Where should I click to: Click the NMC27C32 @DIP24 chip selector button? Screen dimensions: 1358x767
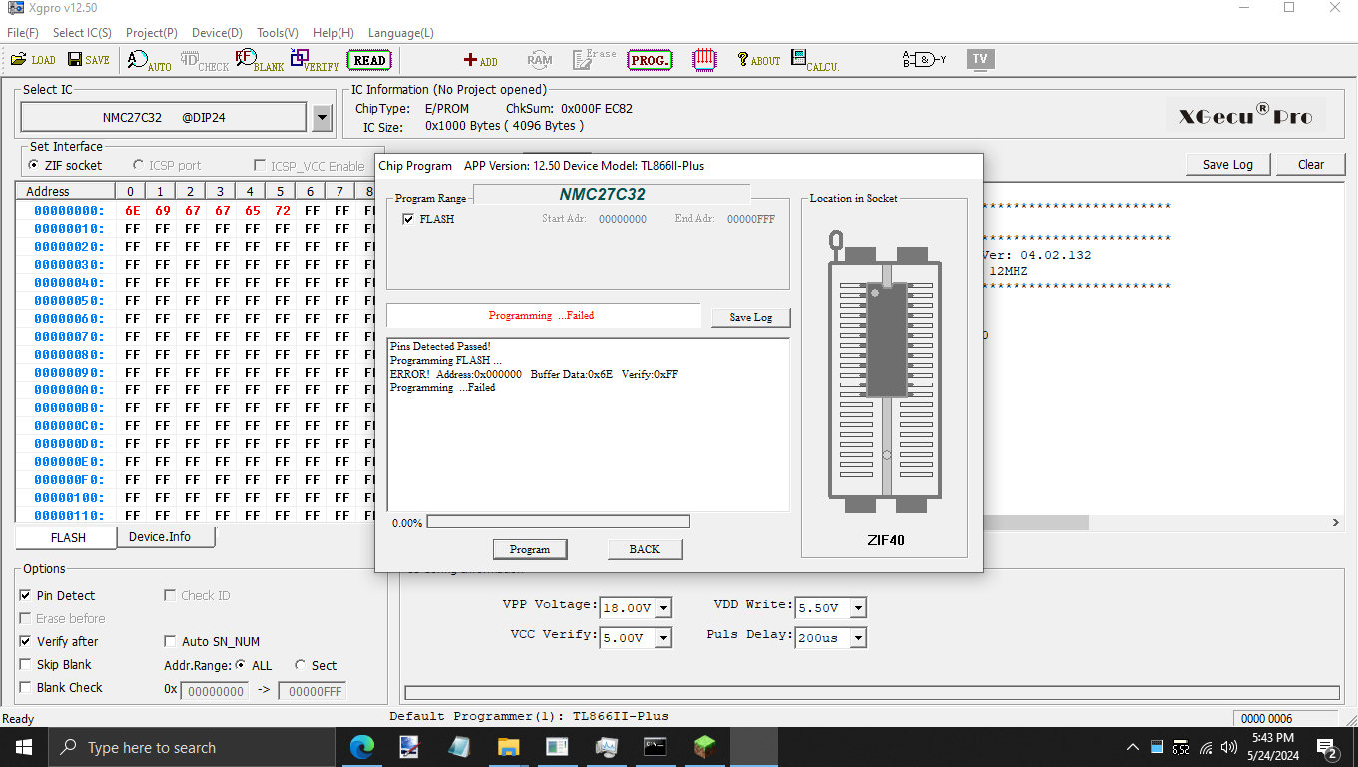(164, 117)
